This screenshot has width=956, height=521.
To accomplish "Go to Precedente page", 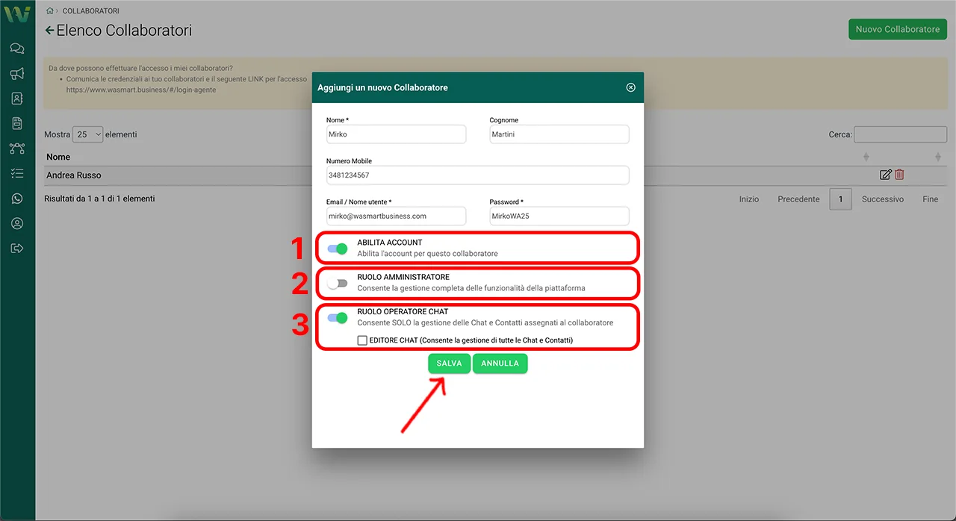I will (x=798, y=199).
